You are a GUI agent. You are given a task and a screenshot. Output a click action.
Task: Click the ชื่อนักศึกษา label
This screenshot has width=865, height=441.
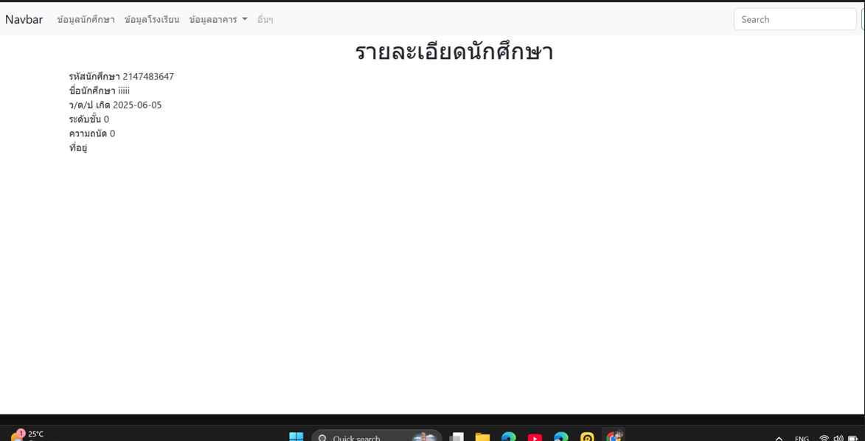point(92,91)
